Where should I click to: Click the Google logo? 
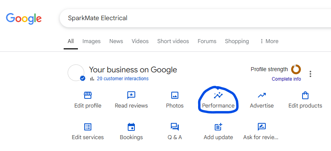[24, 19]
